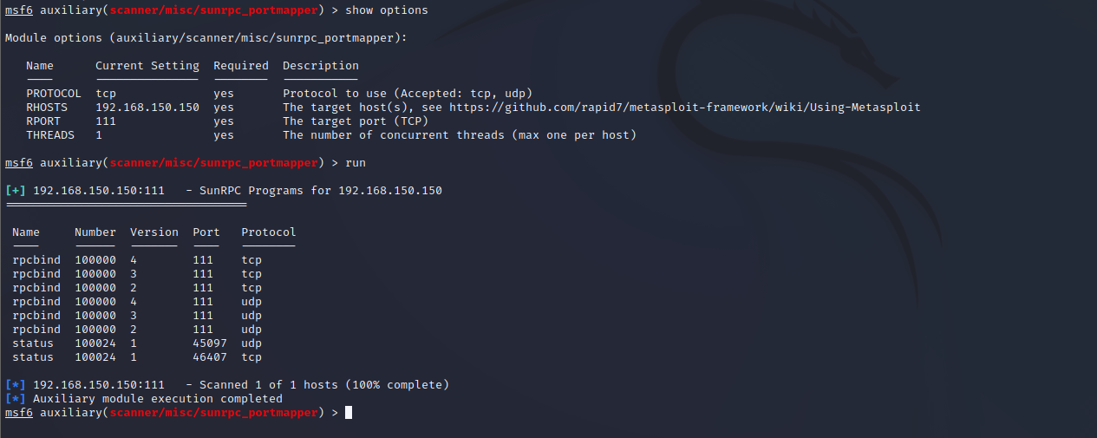Click the first rpcbind entry name
Viewport: 1097px width, 438px height.
coord(36,260)
